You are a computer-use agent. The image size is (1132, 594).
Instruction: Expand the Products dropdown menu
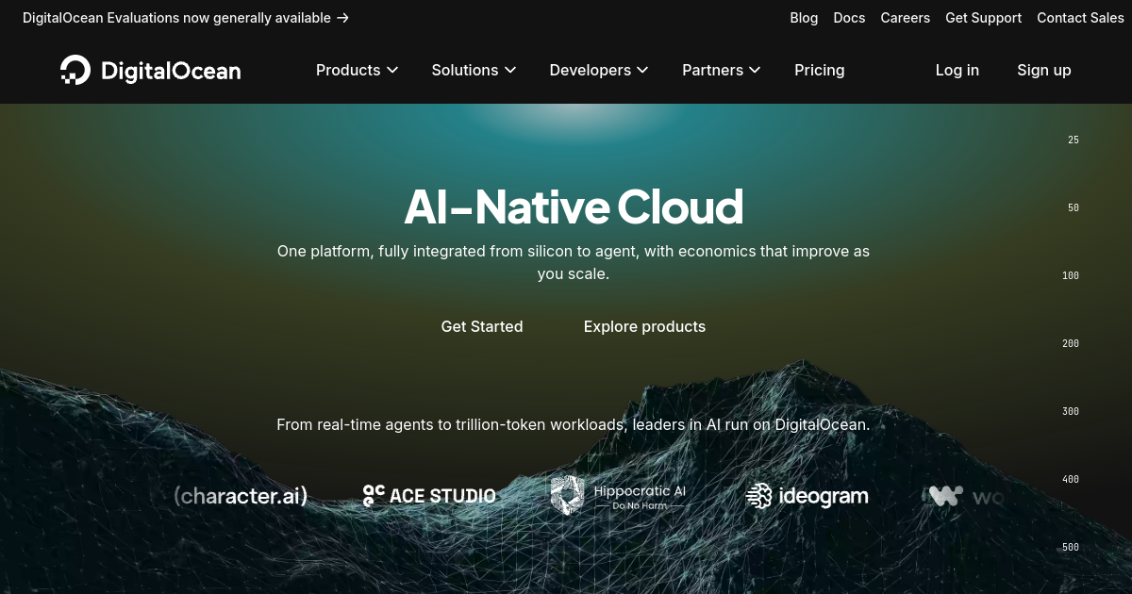pos(357,70)
